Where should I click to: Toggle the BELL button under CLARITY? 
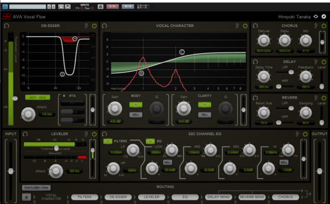[x=205, y=115]
